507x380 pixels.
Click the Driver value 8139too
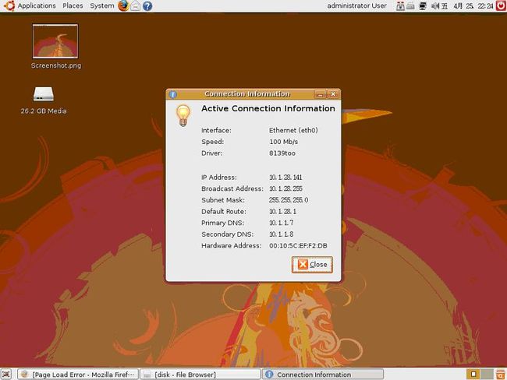pyautogui.click(x=282, y=153)
